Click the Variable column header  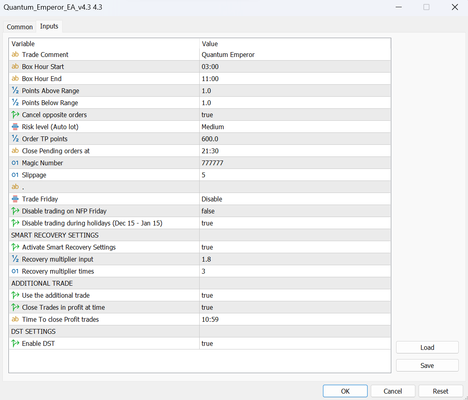click(x=104, y=43)
